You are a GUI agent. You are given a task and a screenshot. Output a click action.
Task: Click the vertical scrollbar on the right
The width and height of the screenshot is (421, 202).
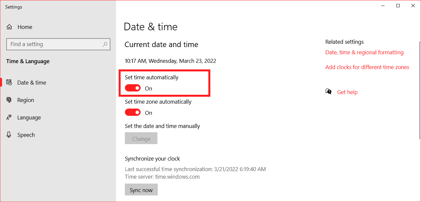click(419, 66)
